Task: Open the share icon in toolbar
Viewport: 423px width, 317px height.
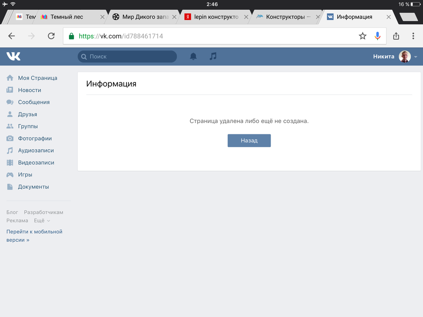Action: click(396, 36)
